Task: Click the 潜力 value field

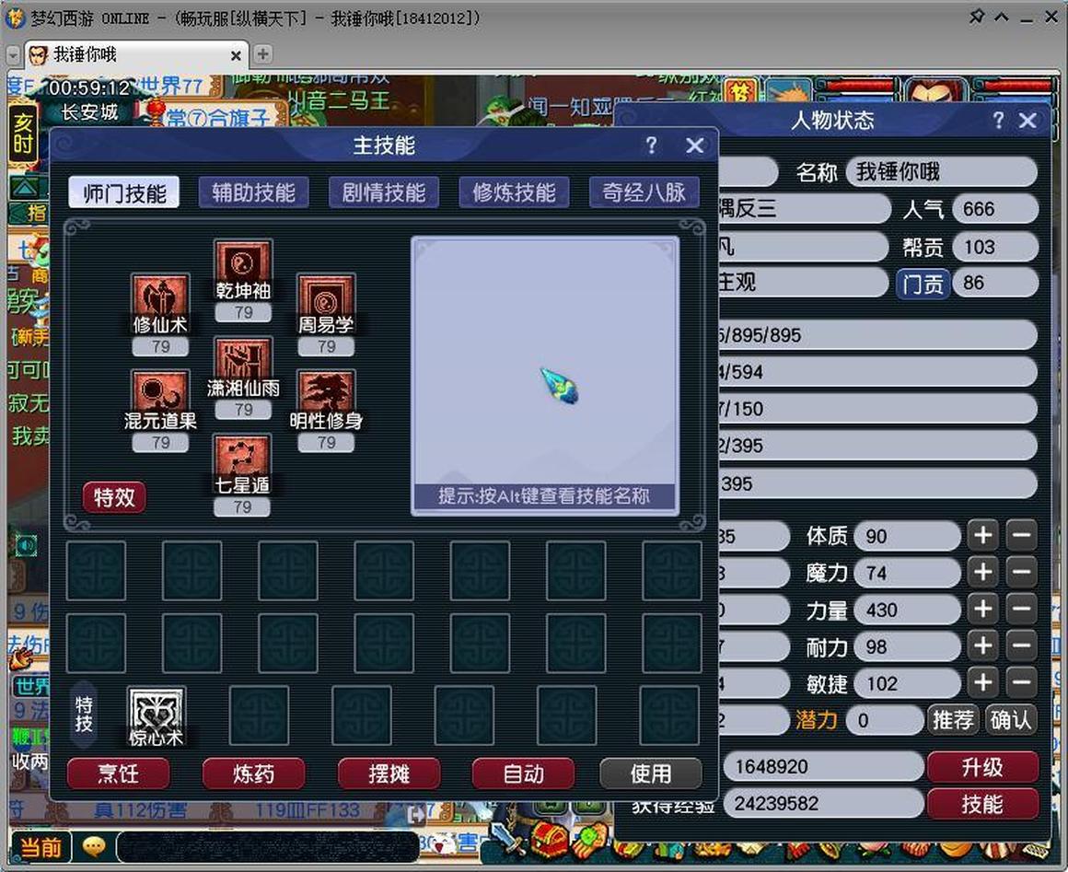Action: coord(884,720)
